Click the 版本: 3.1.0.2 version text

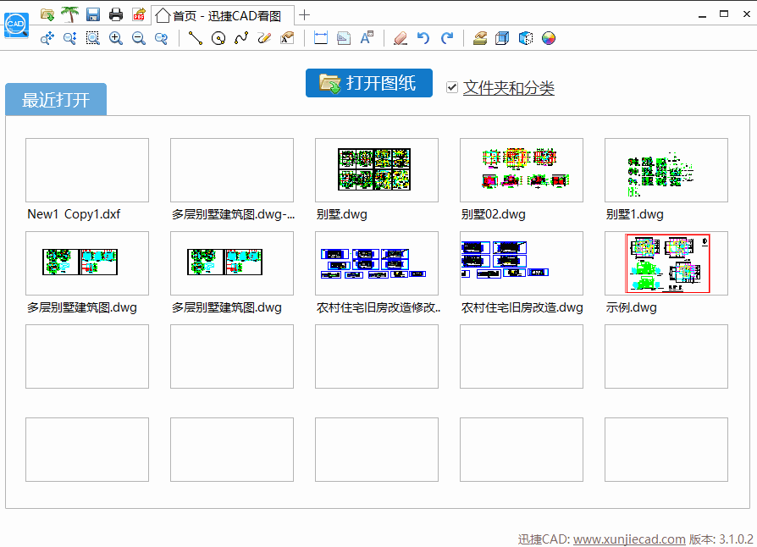click(721, 539)
